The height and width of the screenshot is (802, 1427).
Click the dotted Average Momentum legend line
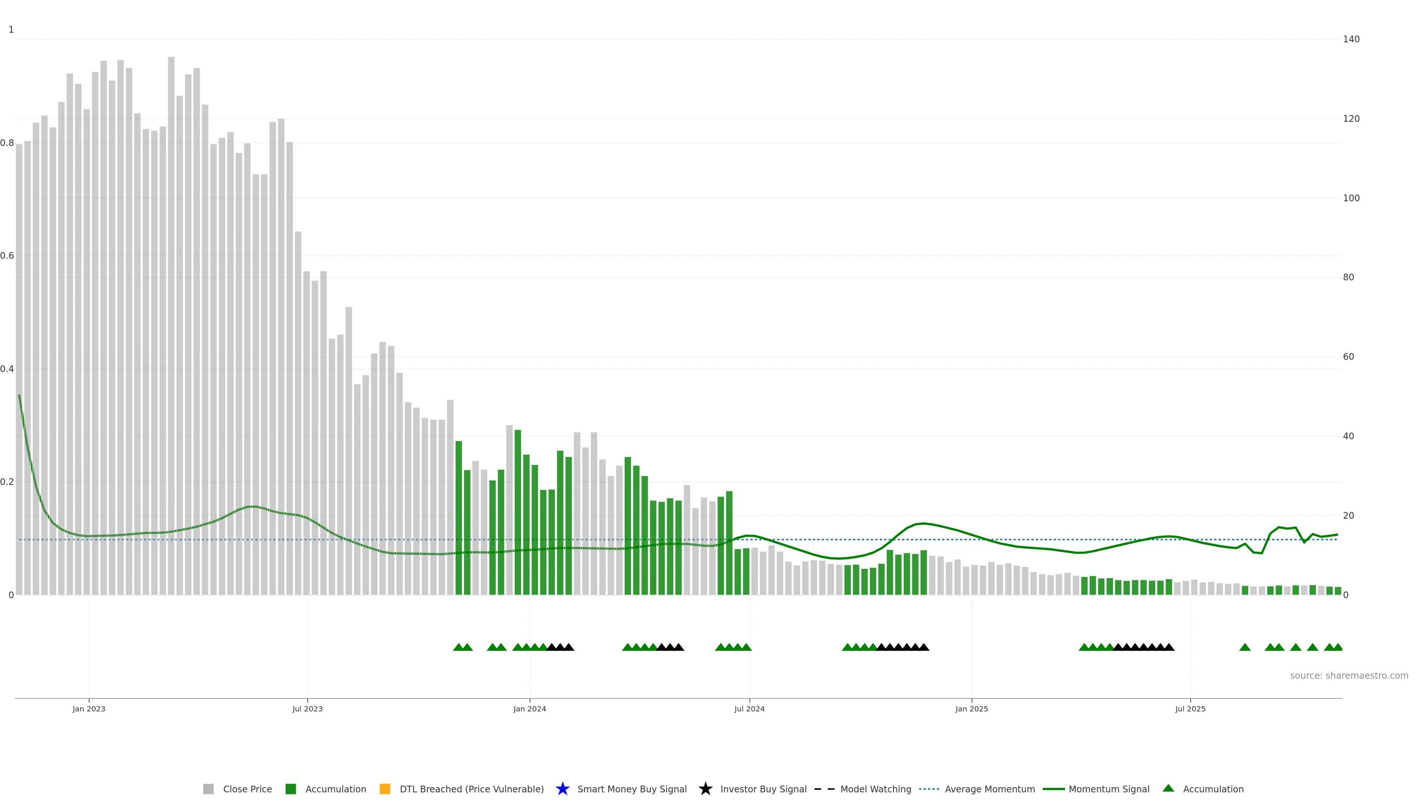click(x=929, y=789)
